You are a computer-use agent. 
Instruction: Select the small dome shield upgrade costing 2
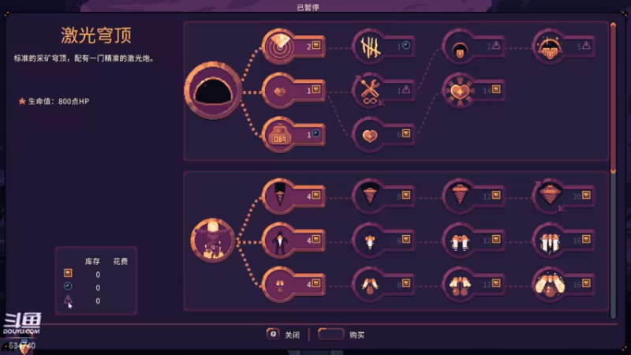coord(473,47)
